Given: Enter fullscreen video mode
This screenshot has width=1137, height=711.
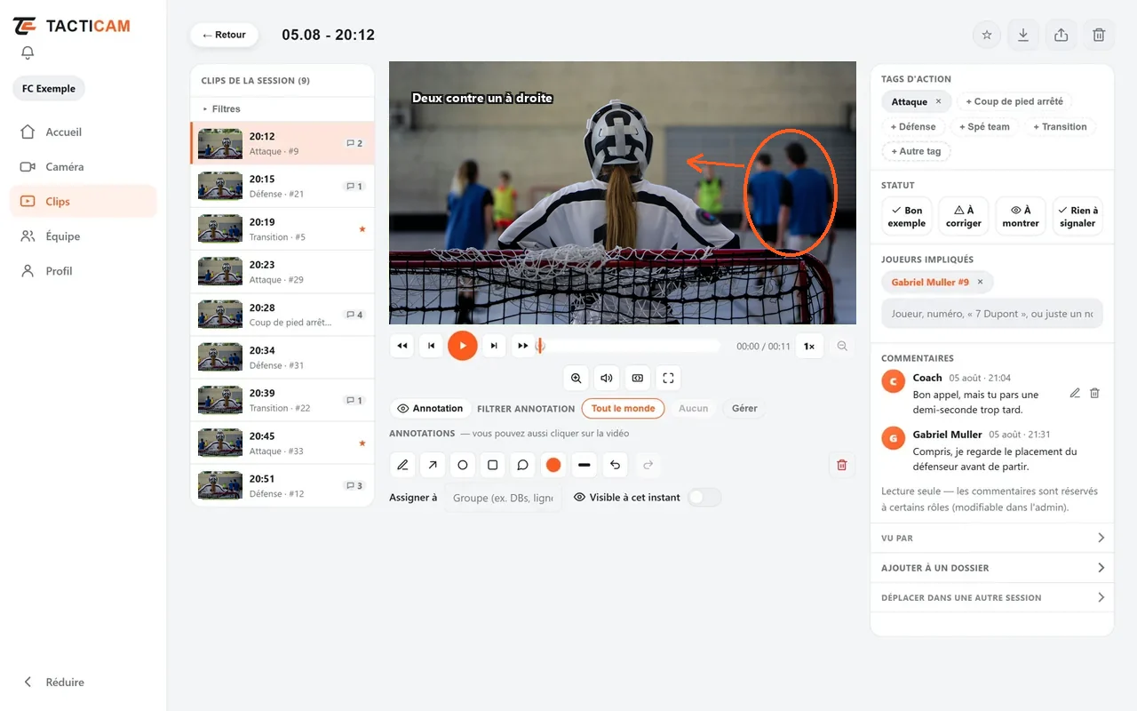Looking at the screenshot, I should pyautogui.click(x=669, y=378).
